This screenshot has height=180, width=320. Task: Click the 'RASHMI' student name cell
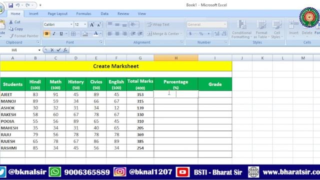[x=12, y=148]
